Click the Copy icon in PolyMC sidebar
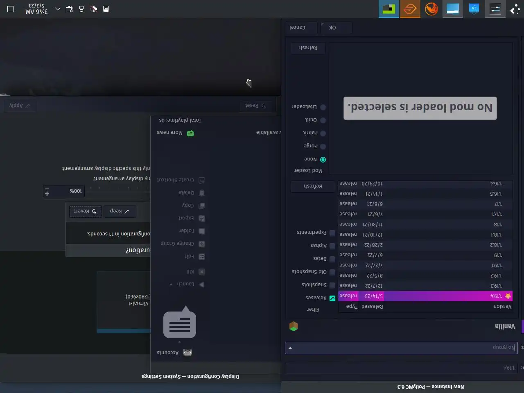Image resolution: width=524 pixels, height=393 pixels. tap(201, 206)
